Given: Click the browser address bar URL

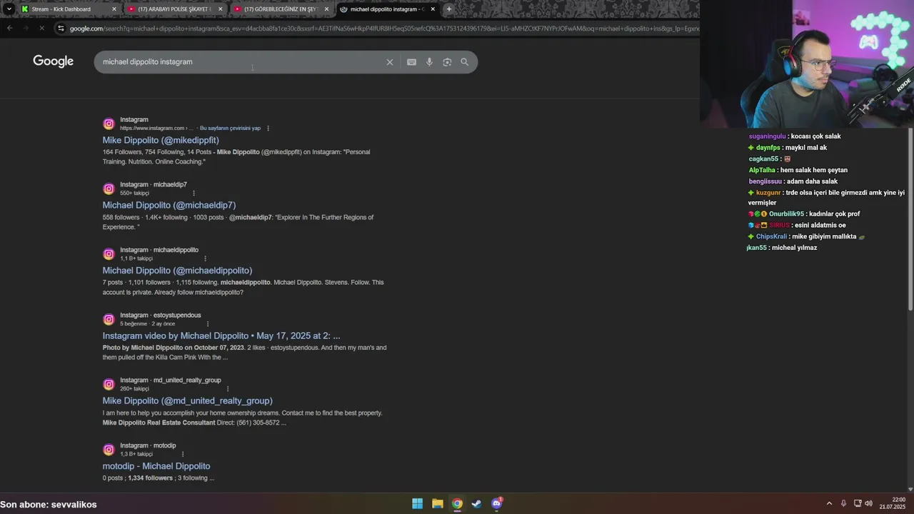Looking at the screenshot, I should (384, 29).
